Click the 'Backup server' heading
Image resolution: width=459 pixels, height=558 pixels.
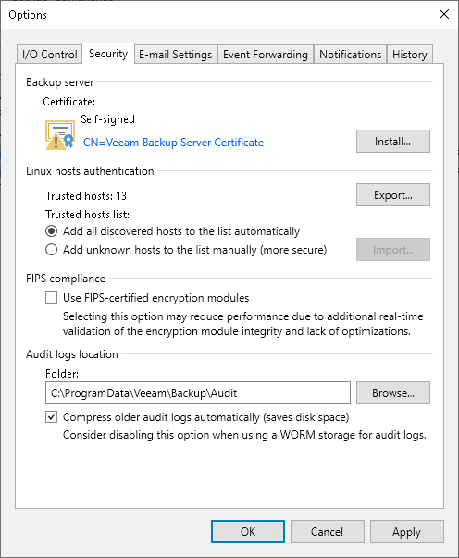click(60, 82)
